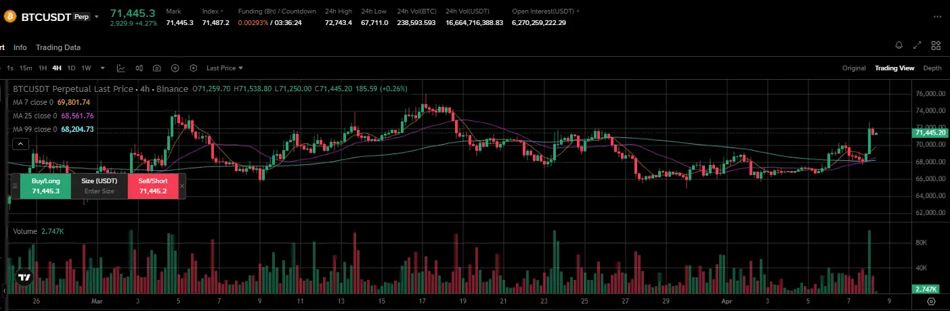Image resolution: width=950 pixels, height=311 pixels.
Task: Collapse indicator legend with up chevron
Action: pos(20,143)
